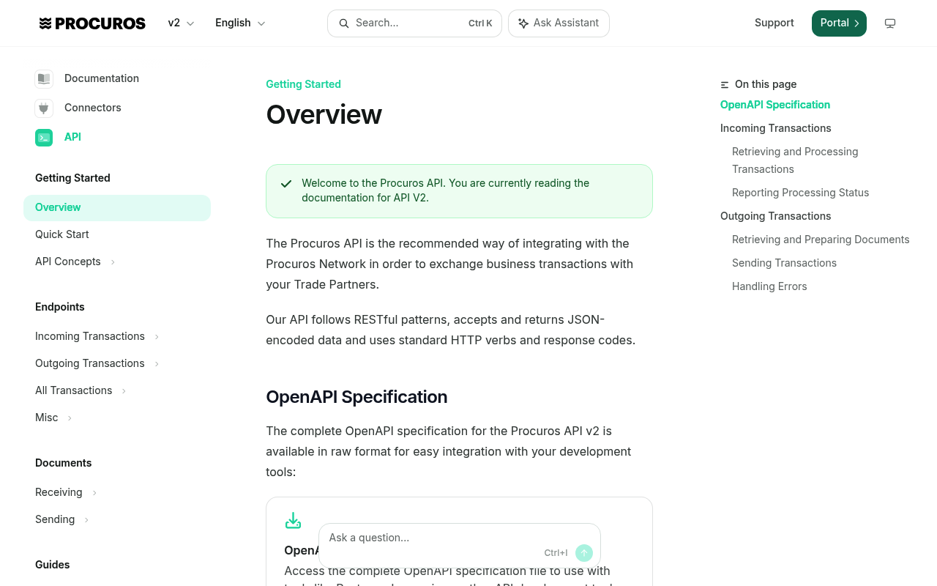Image resolution: width=937 pixels, height=586 pixels.
Task: Click the Endpoints sidebar heading
Action: (60, 307)
